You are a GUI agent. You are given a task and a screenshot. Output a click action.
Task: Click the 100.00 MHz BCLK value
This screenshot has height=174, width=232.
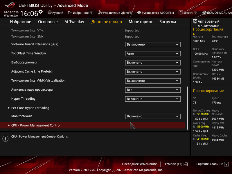(x=200, y=53)
